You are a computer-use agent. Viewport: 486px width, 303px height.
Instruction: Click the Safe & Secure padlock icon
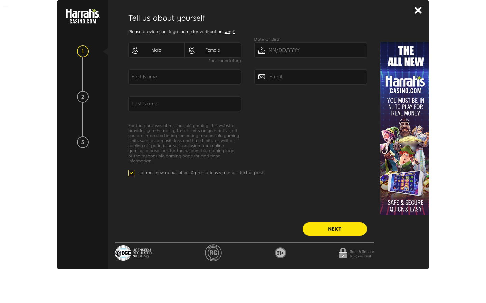343,253
